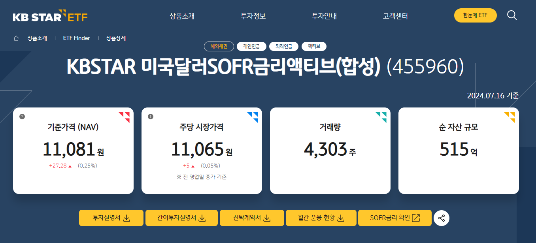This screenshot has height=243, width=536.
Task: Click the NAV value 11,081
Action: tap(69, 149)
